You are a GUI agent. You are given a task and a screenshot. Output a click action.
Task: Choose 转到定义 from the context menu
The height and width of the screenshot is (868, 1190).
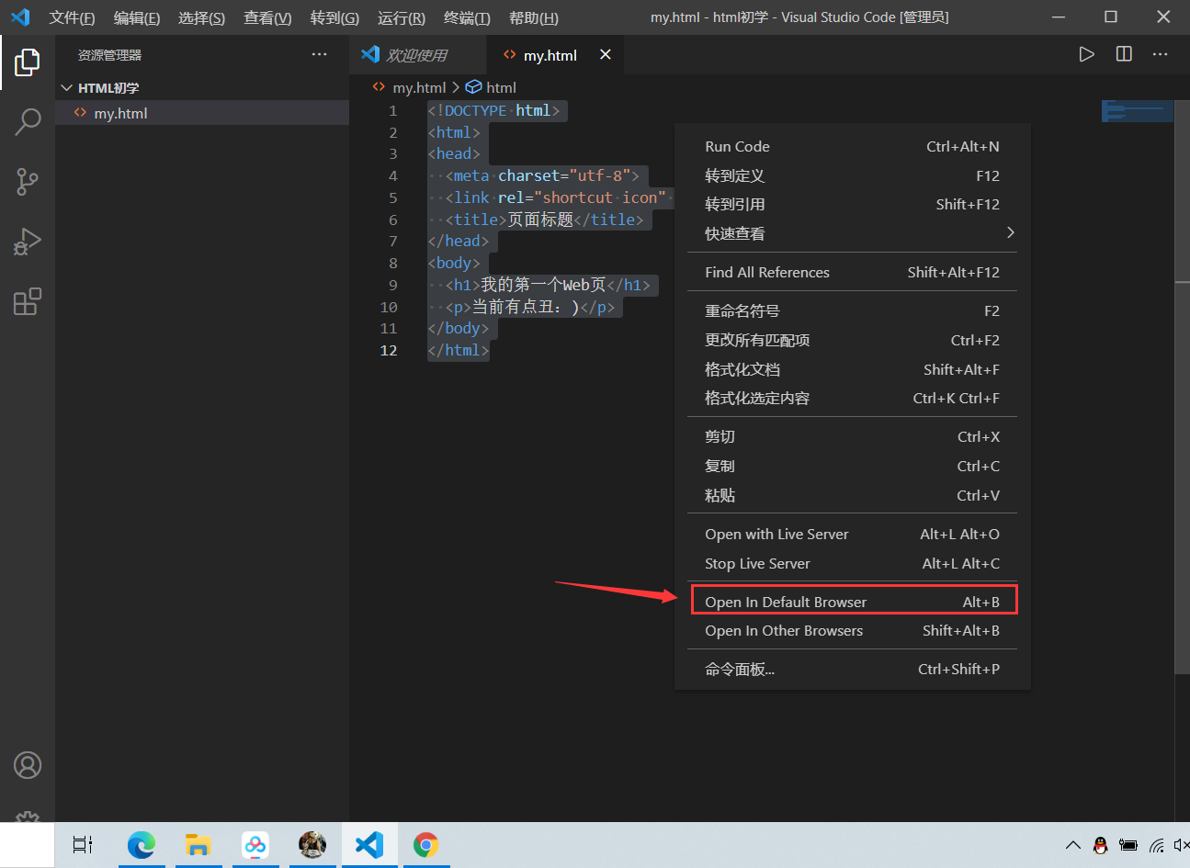852,175
